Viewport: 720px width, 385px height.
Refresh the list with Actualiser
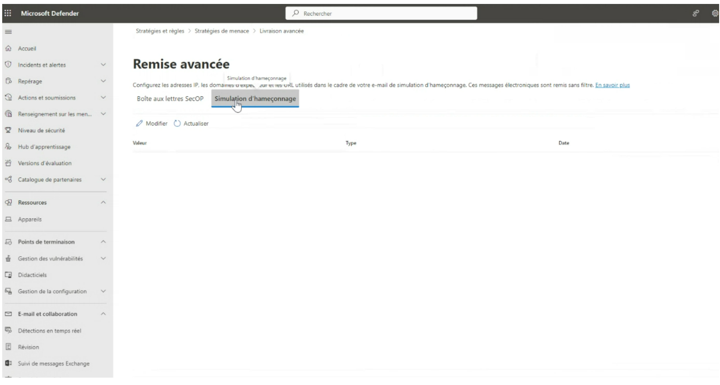click(191, 124)
